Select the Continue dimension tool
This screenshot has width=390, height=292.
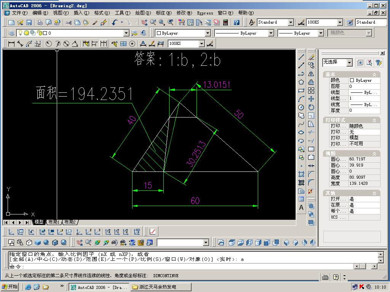pyautogui.click(x=104, y=44)
